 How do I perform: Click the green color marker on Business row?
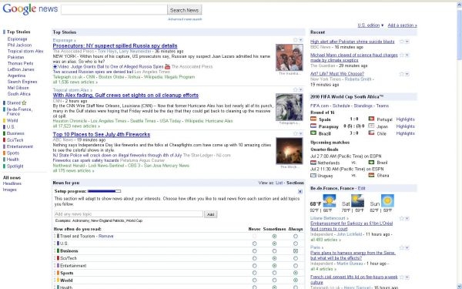point(58,251)
